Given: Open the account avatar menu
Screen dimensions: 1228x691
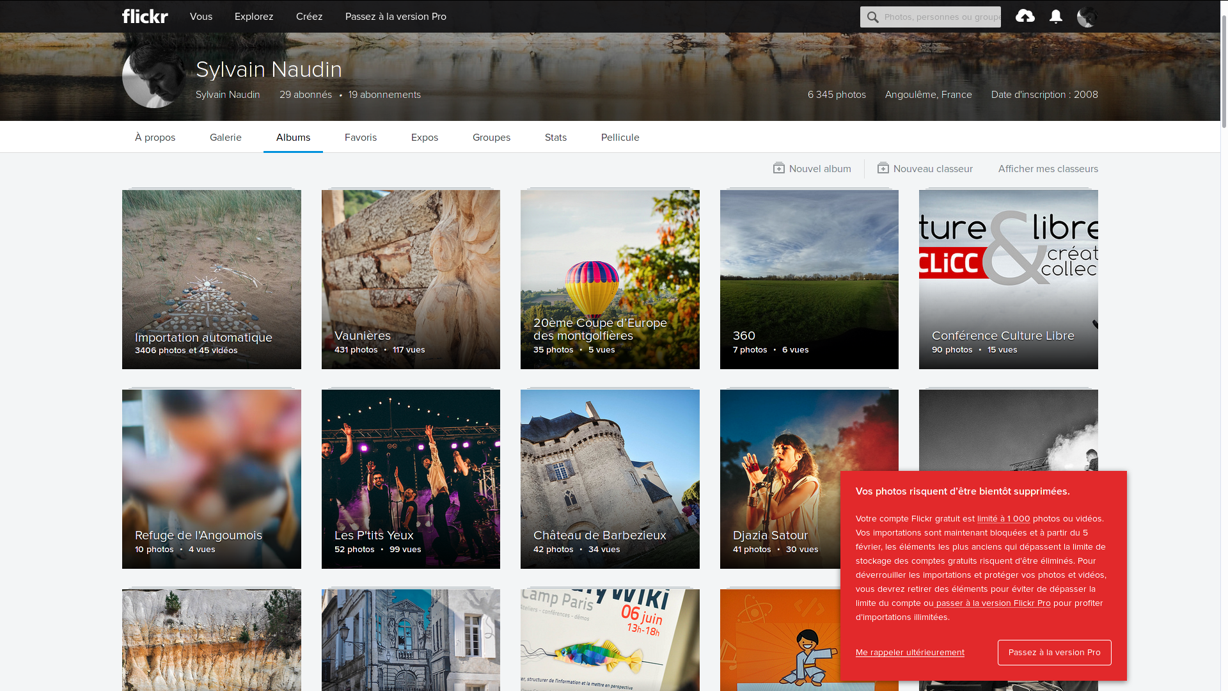Looking at the screenshot, I should [x=1087, y=17].
